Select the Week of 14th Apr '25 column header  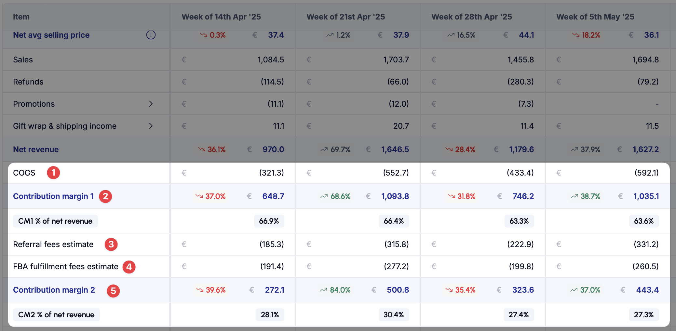point(221,17)
